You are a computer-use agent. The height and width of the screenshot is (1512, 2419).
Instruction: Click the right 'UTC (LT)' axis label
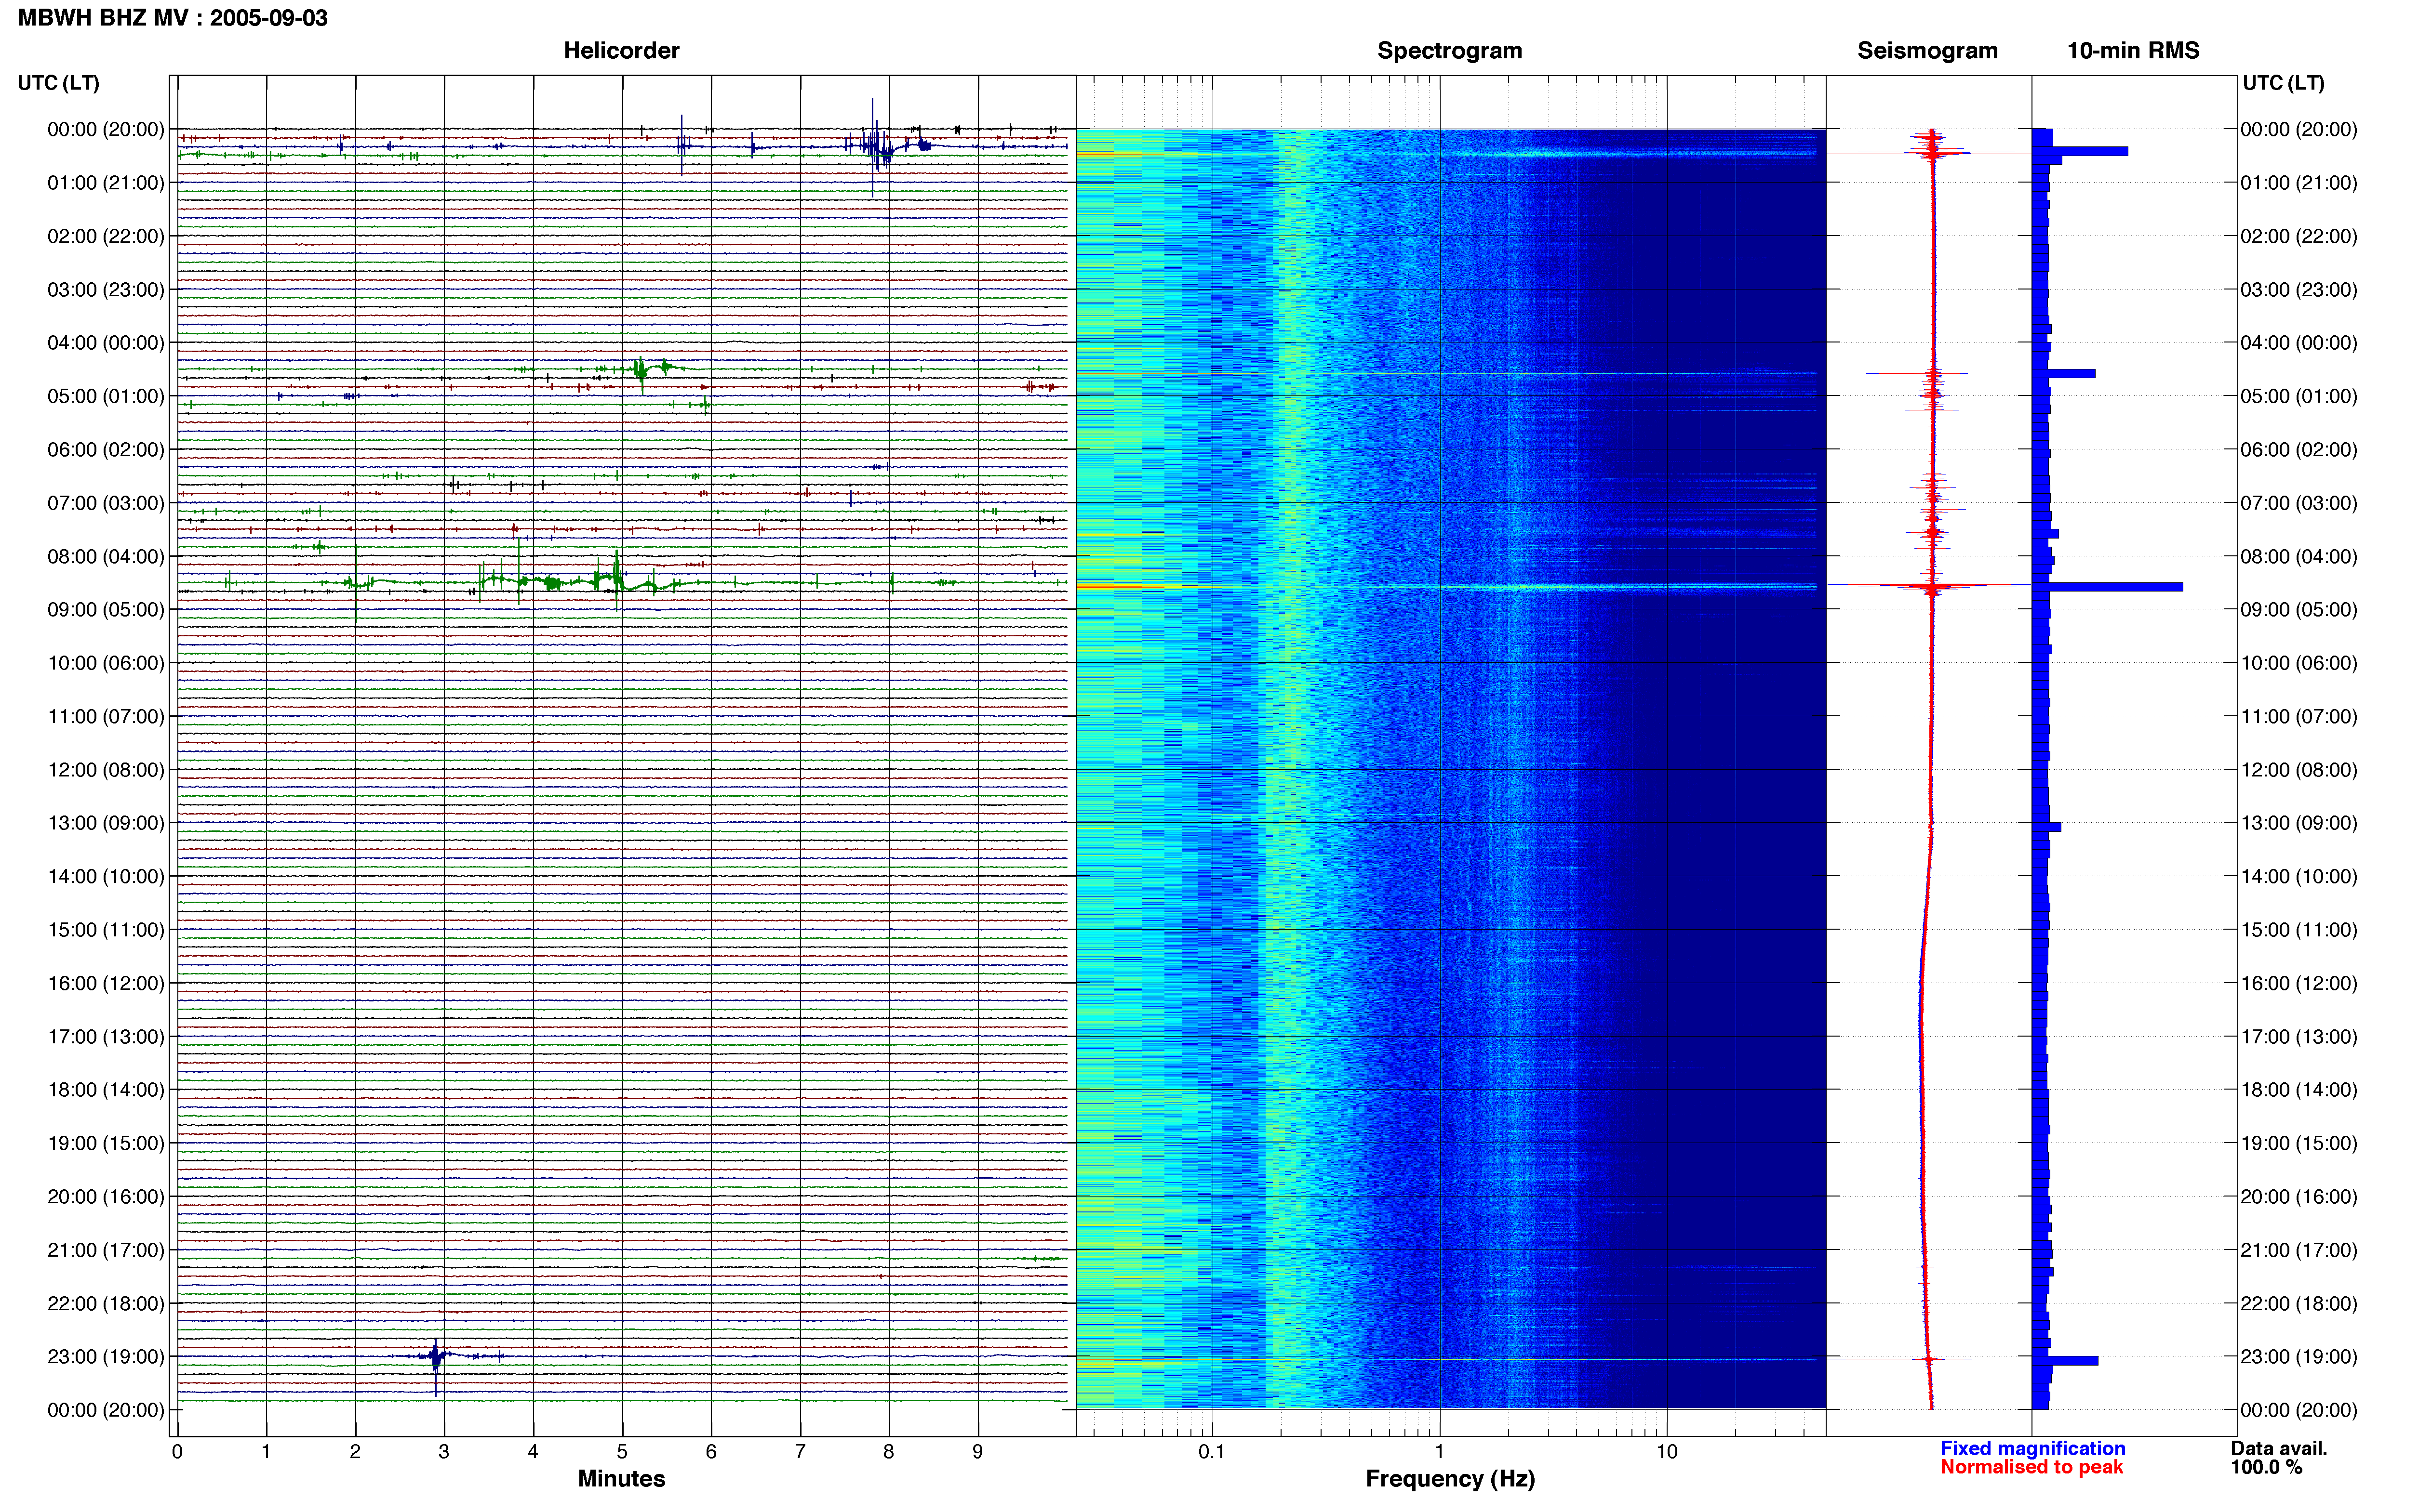[x=2283, y=83]
